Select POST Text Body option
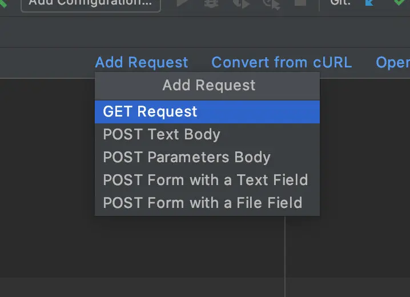 click(207, 135)
